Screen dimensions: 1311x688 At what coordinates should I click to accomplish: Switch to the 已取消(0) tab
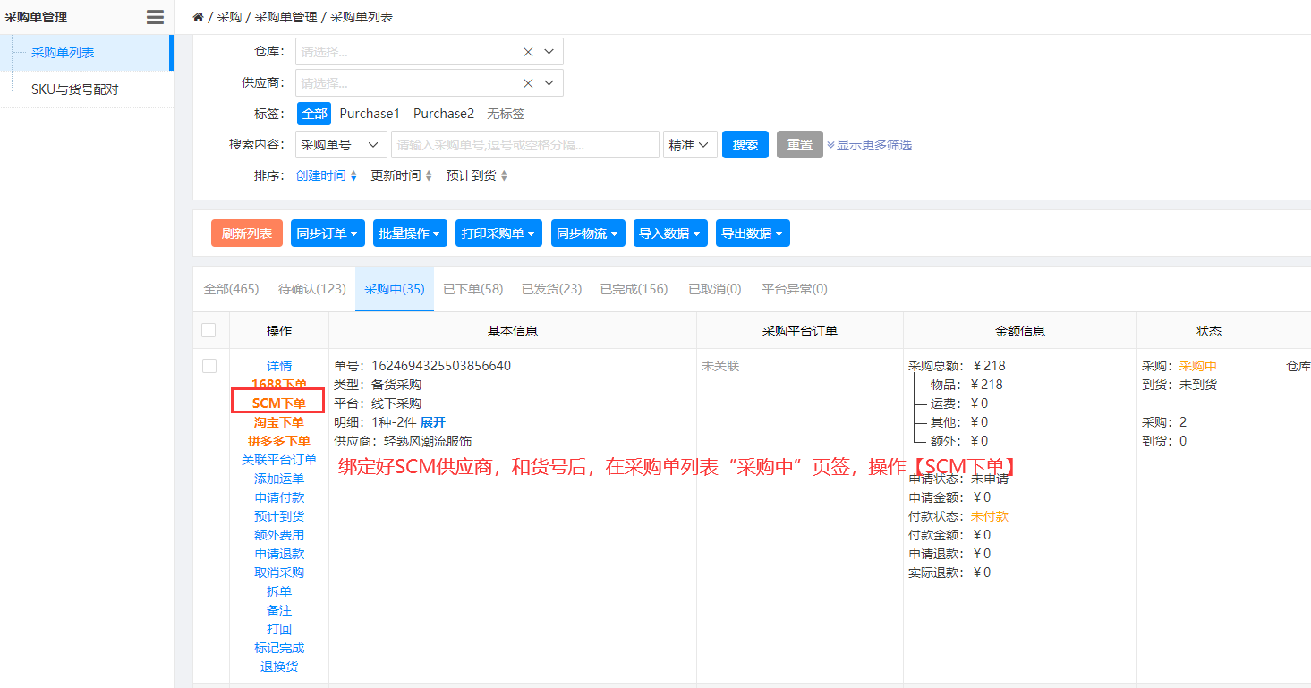(715, 289)
